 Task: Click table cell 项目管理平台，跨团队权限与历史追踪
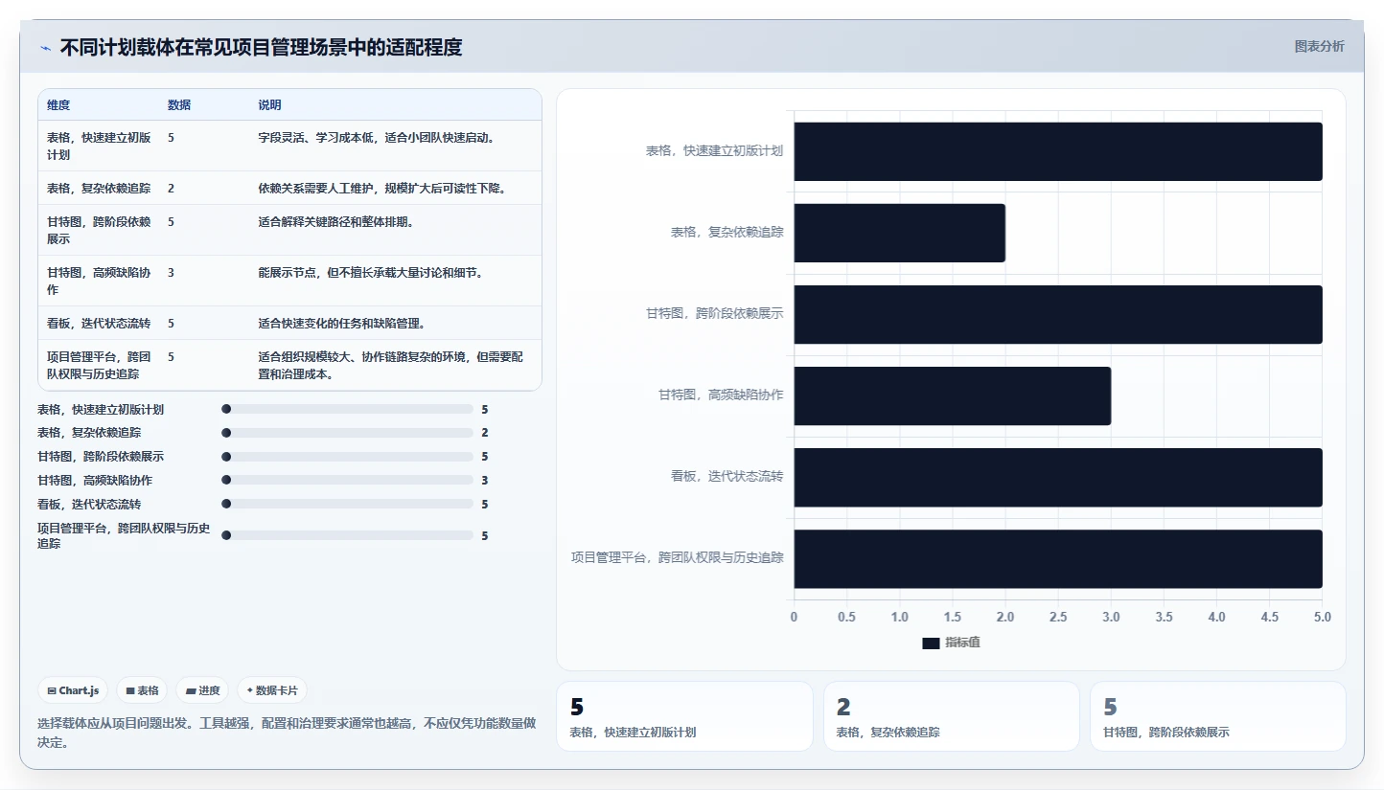pyautogui.click(x=99, y=365)
